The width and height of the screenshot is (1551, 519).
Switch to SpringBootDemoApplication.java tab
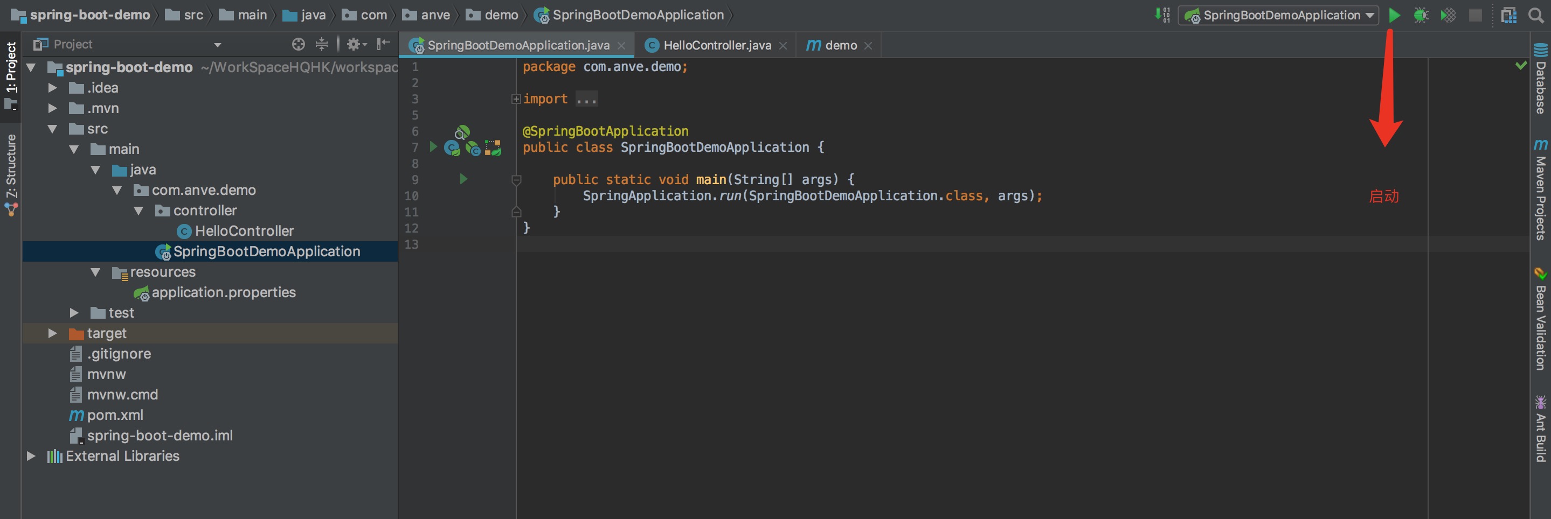point(518,45)
